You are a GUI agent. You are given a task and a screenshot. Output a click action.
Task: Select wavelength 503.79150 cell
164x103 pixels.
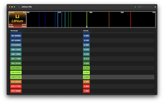16,63
